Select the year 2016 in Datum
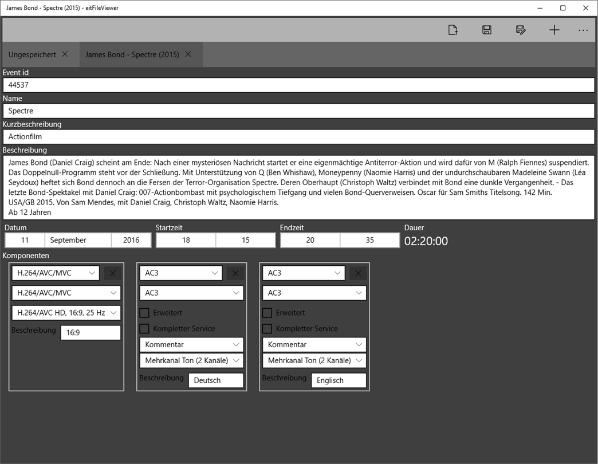 point(131,240)
